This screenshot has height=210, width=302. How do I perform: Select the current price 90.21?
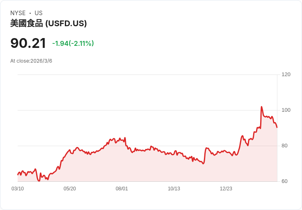[x=28, y=43]
